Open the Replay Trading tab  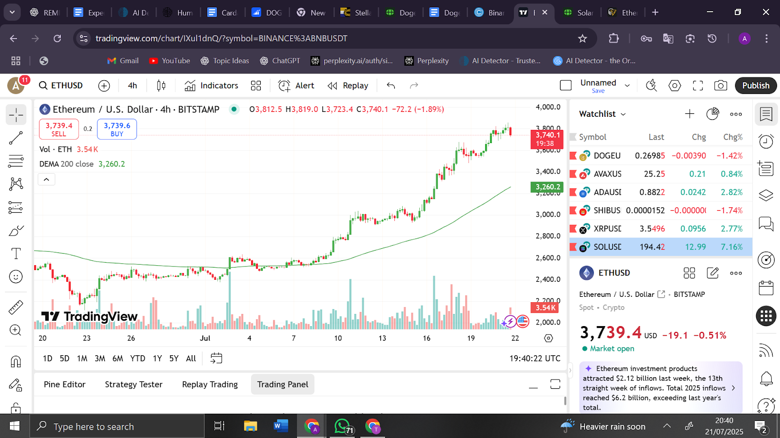coord(210,384)
